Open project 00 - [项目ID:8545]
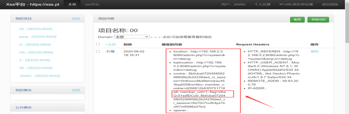The height and width of the screenshot is (114, 349). coord(36,29)
